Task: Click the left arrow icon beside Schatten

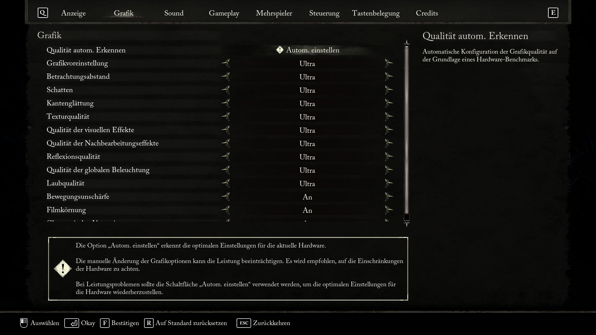Action: point(226,90)
